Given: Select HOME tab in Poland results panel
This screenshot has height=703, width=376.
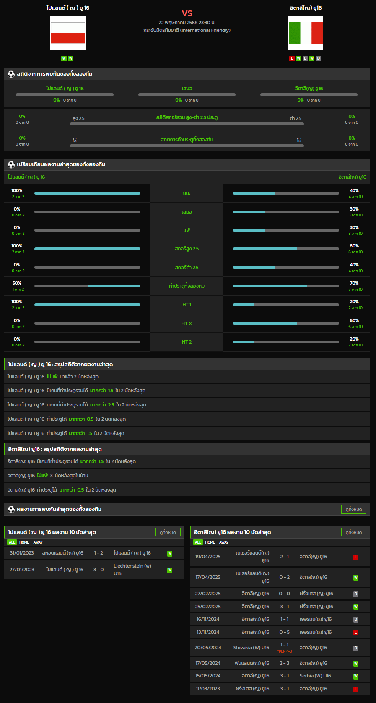Looking at the screenshot, I should [24, 542].
